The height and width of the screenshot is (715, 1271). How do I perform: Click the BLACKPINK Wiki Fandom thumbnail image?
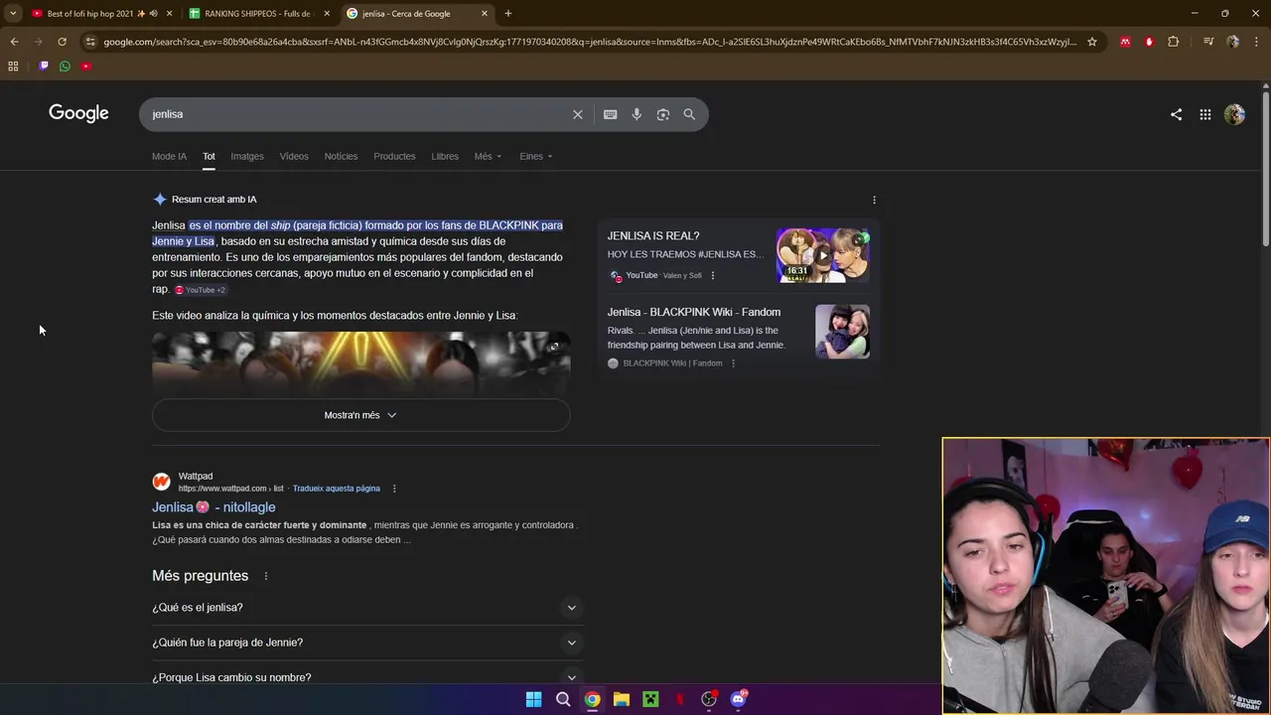842,332
